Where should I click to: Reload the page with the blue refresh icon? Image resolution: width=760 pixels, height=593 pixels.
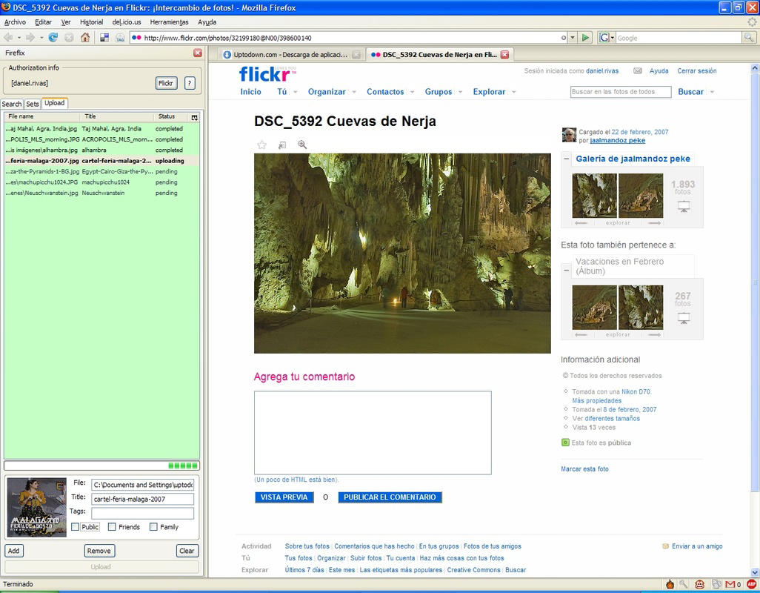click(x=53, y=37)
